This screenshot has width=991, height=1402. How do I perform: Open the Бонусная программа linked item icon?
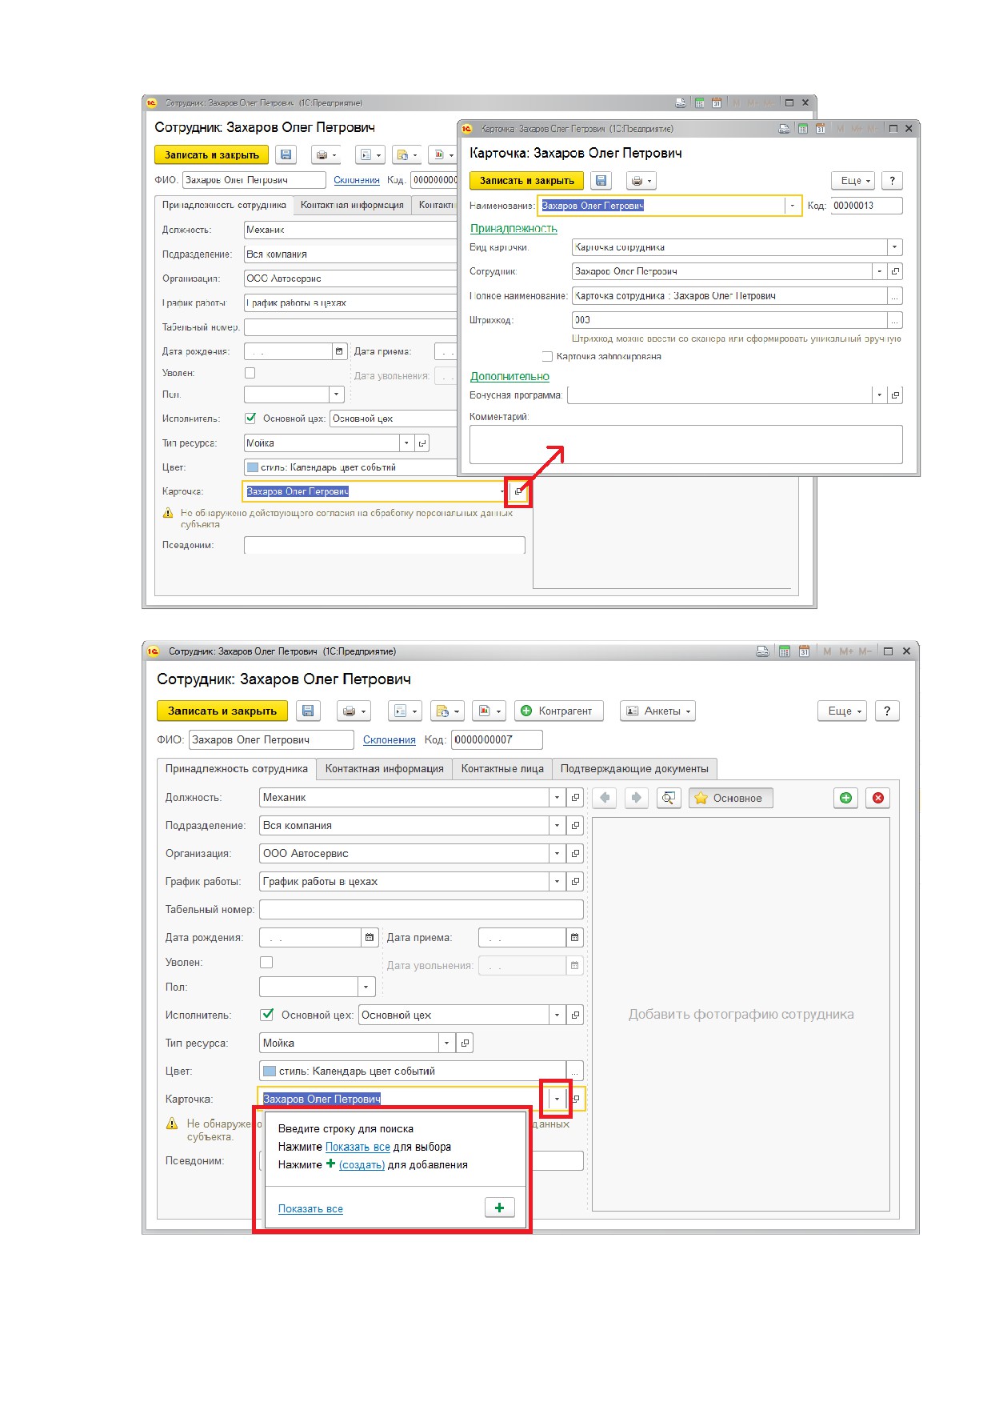pos(896,395)
